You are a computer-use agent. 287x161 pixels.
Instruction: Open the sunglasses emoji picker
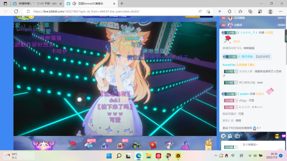click(277, 136)
